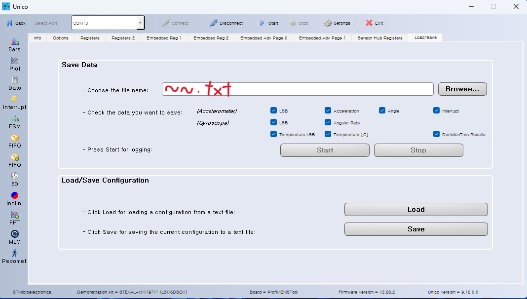This screenshot has width=527, height=299.
Task: Uncheck Temperature [C] logging
Action: 328,134
